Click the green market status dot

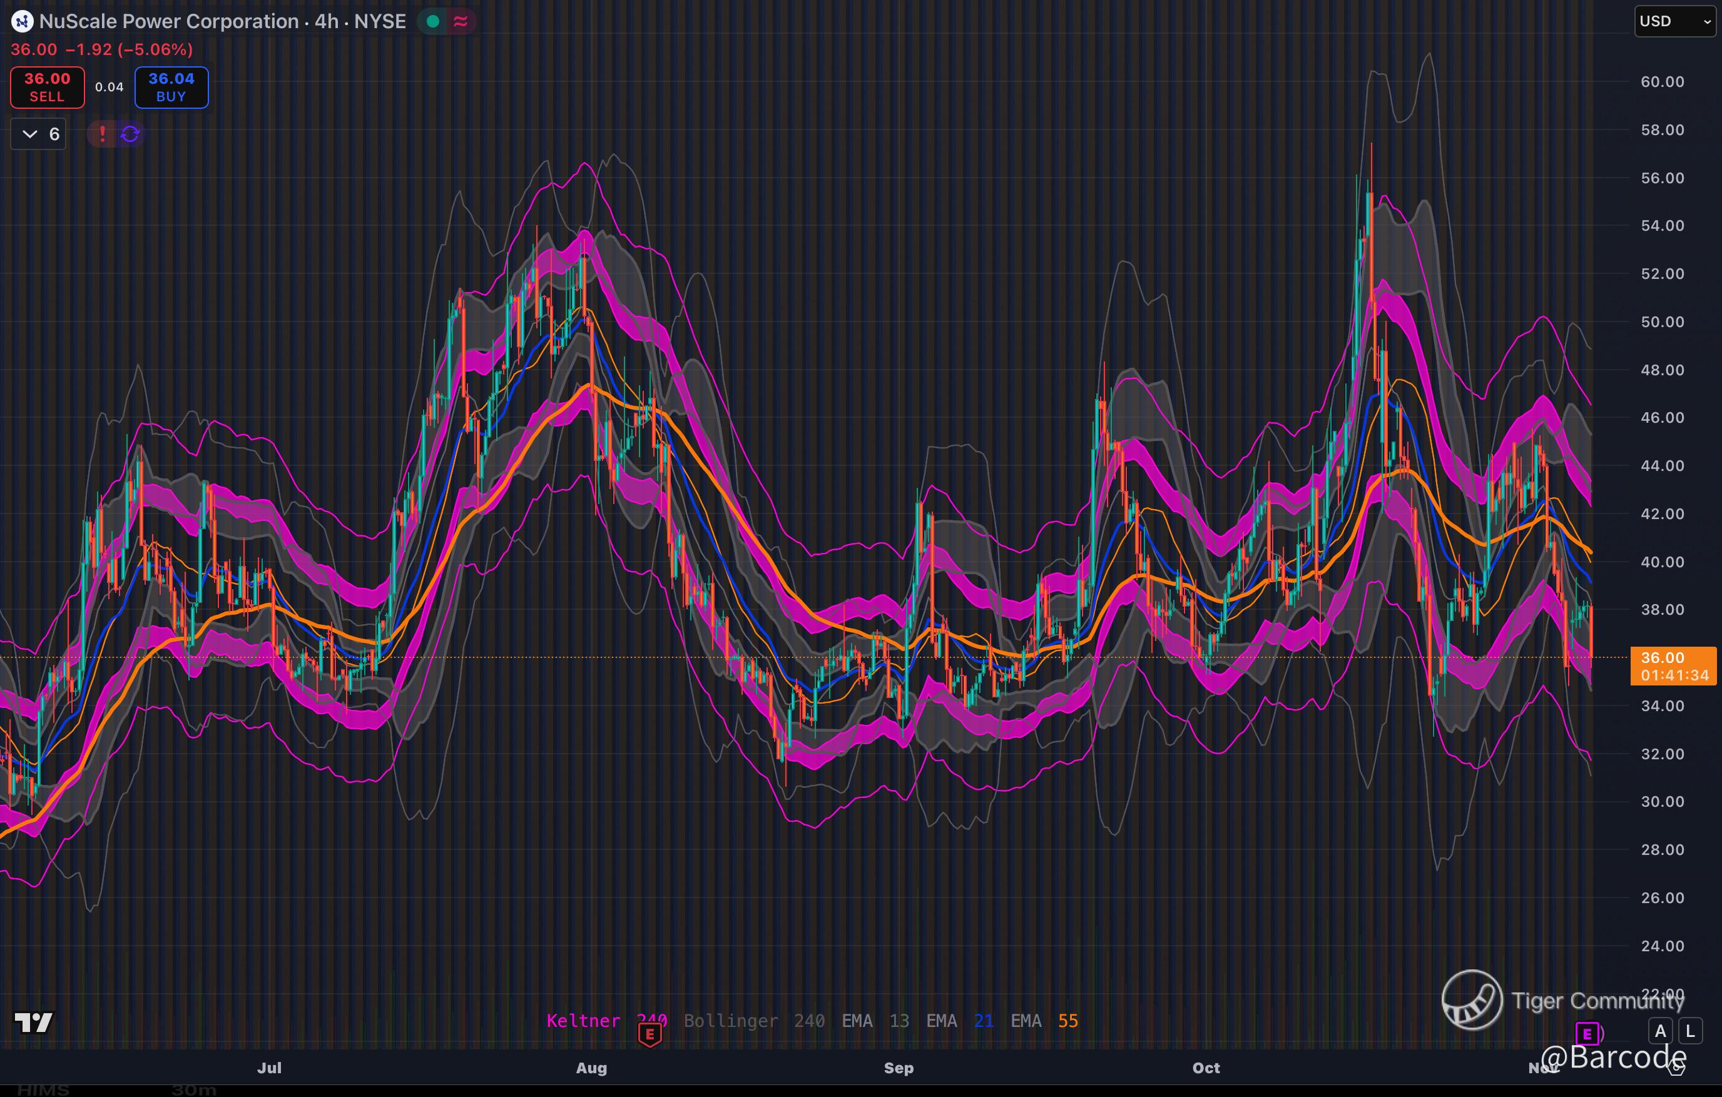click(432, 21)
